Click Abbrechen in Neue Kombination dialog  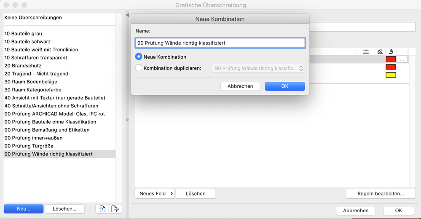point(240,86)
